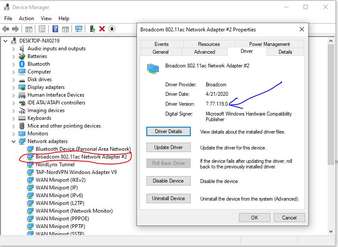Expand the Computer category

coord(14,72)
